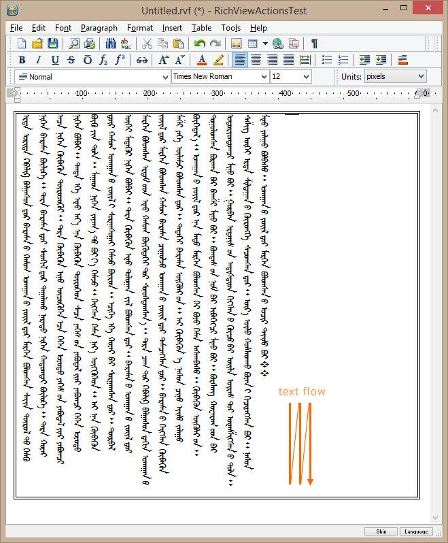Click the Language button
This screenshot has height=543, width=448.
415,531
